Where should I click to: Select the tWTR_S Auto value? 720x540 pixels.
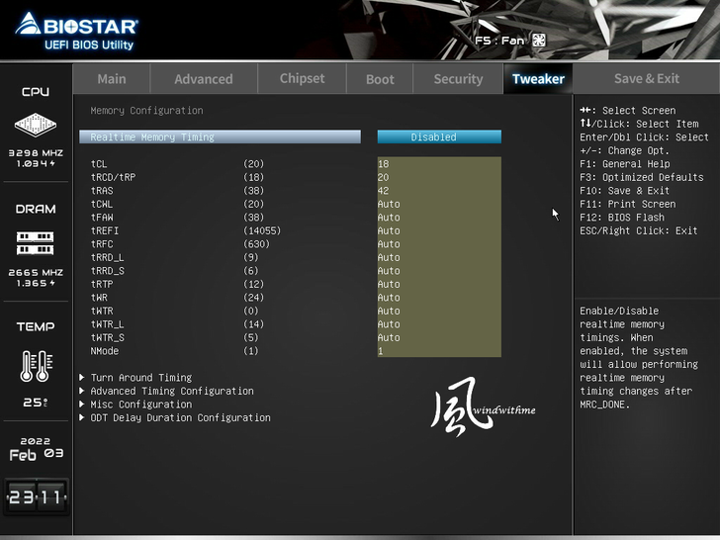pyautogui.click(x=439, y=337)
